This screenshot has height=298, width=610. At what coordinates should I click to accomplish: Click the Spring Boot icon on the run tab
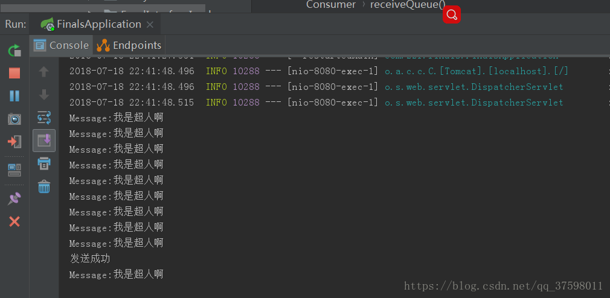coord(48,25)
